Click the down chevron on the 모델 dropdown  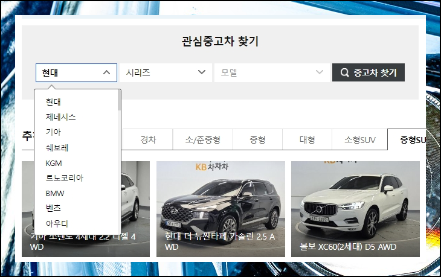tap(320, 72)
